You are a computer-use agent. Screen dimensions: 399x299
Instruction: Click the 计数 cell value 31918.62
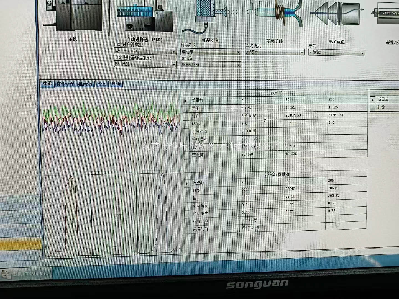249,116
